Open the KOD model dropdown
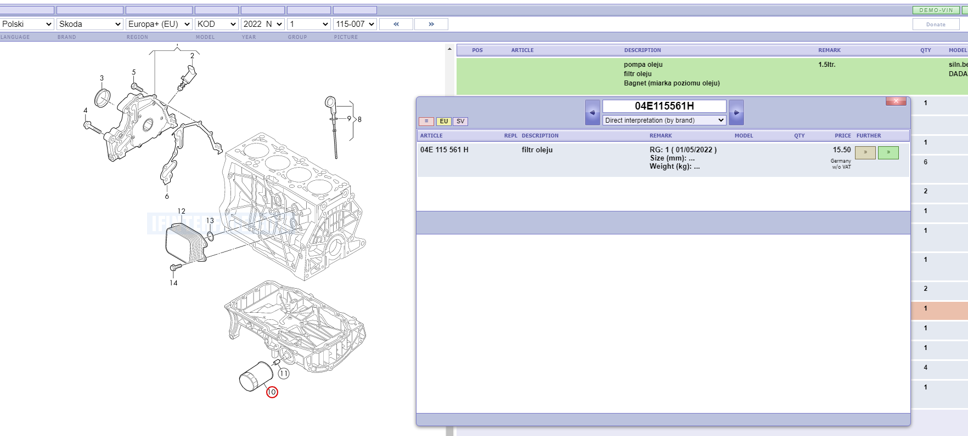Image resolution: width=968 pixels, height=436 pixels. (216, 24)
